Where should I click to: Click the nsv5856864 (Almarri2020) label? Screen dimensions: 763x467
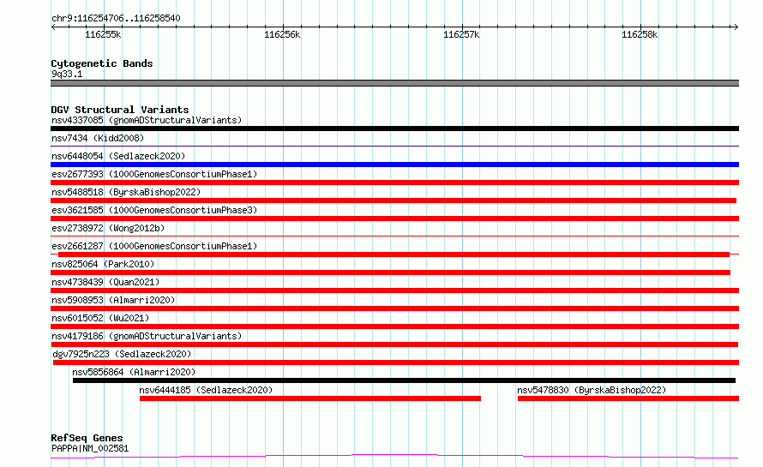tap(134, 372)
